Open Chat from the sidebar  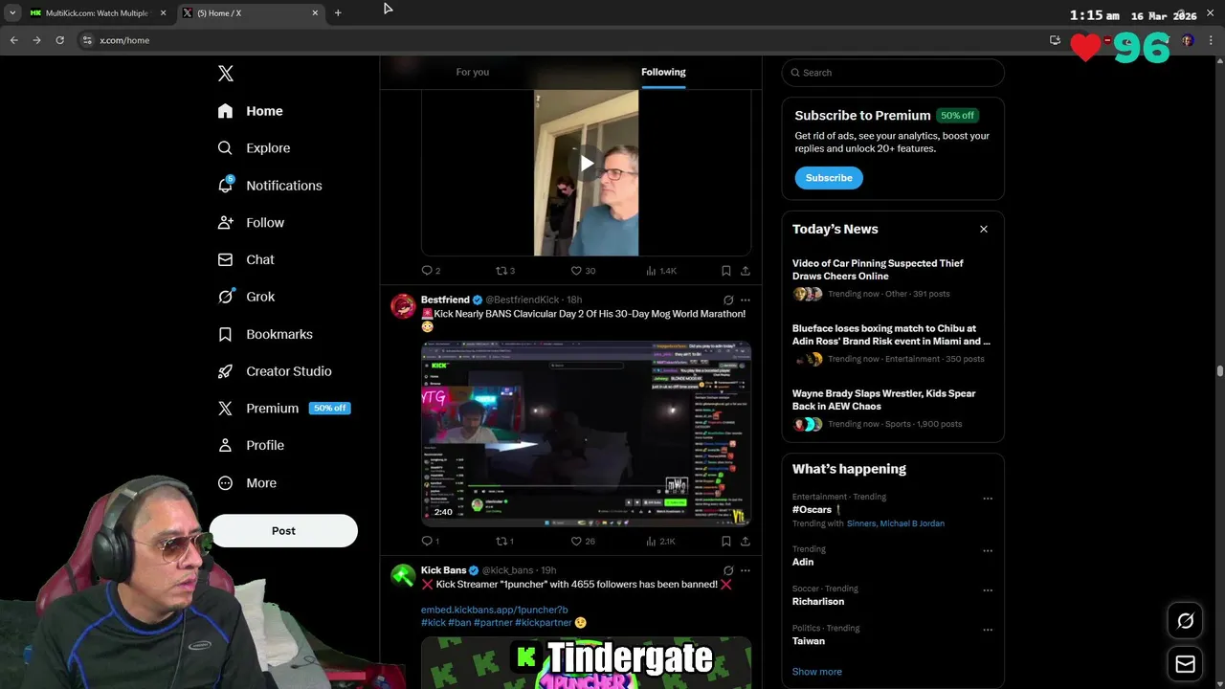pos(247,259)
